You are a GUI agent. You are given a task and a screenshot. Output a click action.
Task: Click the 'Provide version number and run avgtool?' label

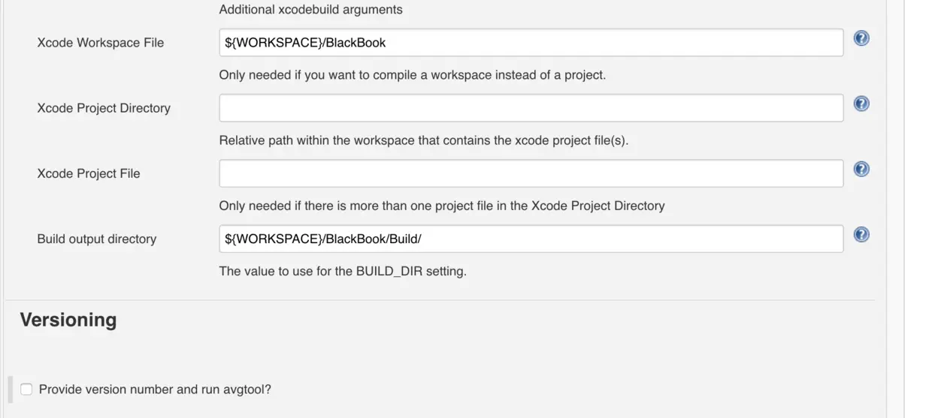pyautogui.click(x=155, y=389)
